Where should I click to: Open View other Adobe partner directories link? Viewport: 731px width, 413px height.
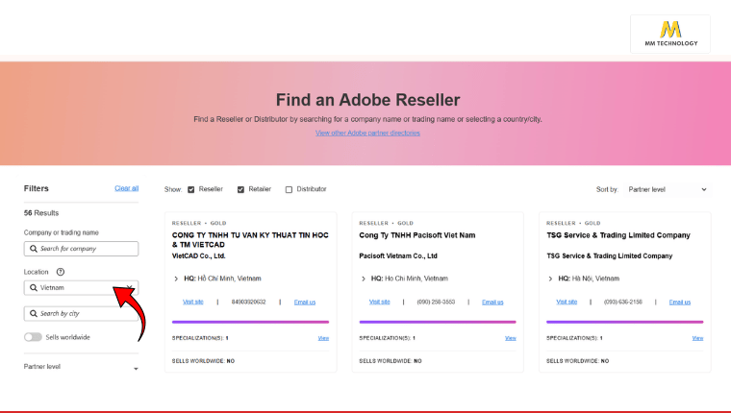pyautogui.click(x=367, y=134)
